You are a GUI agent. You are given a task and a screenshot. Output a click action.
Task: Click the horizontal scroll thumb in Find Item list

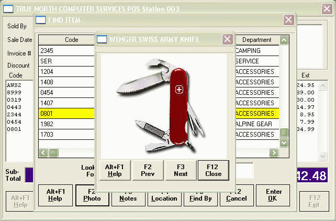click(53, 152)
